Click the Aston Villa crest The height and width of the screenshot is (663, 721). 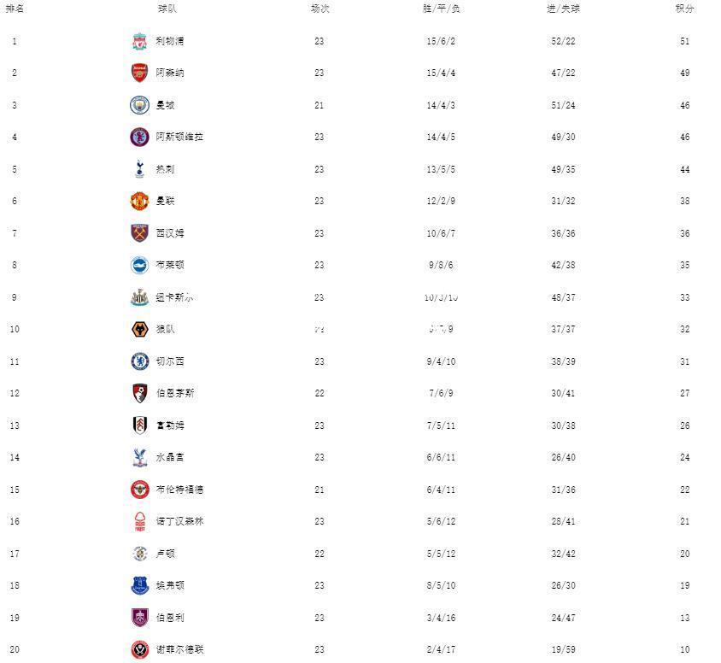coord(139,137)
